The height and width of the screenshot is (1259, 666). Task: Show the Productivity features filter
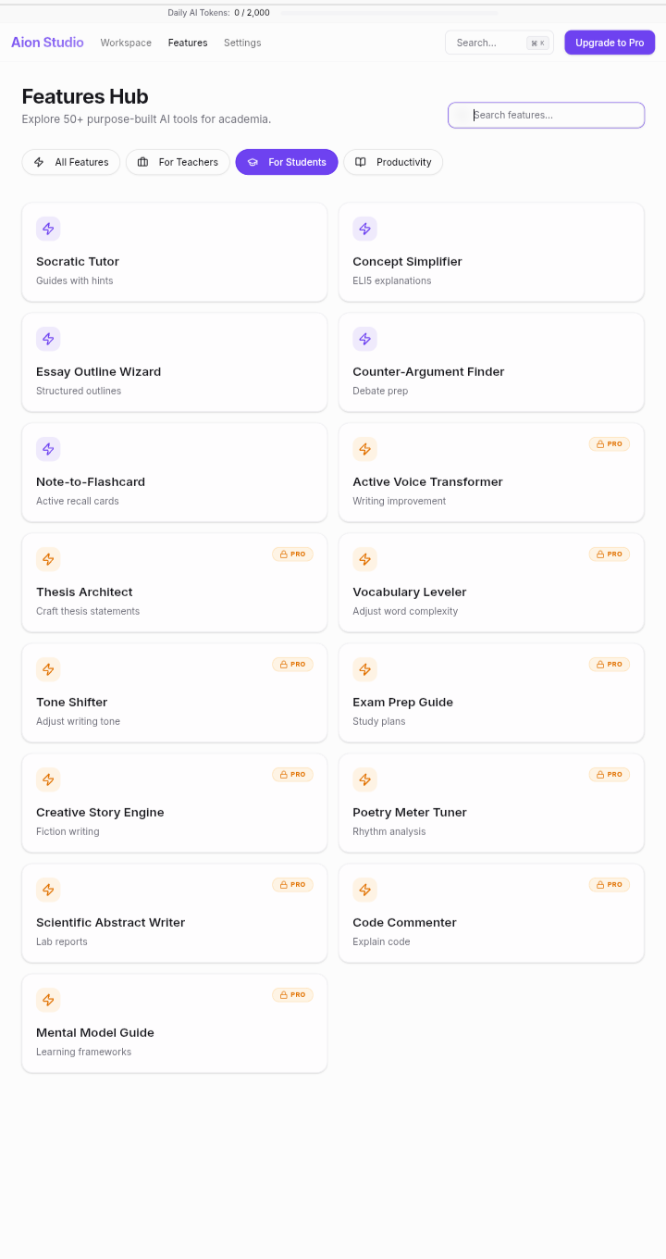pyautogui.click(x=393, y=162)
